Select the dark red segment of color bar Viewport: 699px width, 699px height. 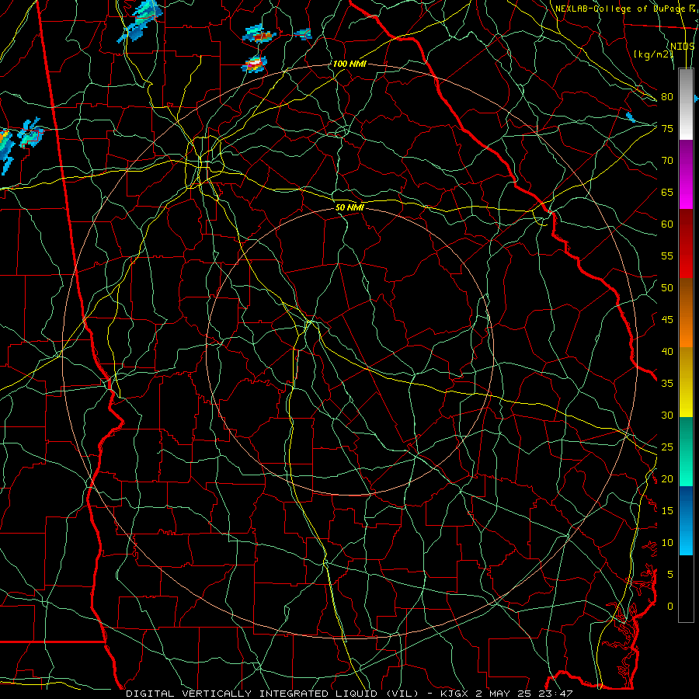tap(686, 243)
